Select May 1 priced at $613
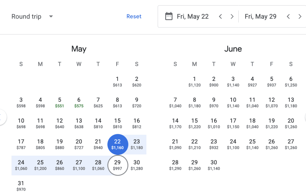This screenshot has width=306, height=193. click(x=117, y=82)
